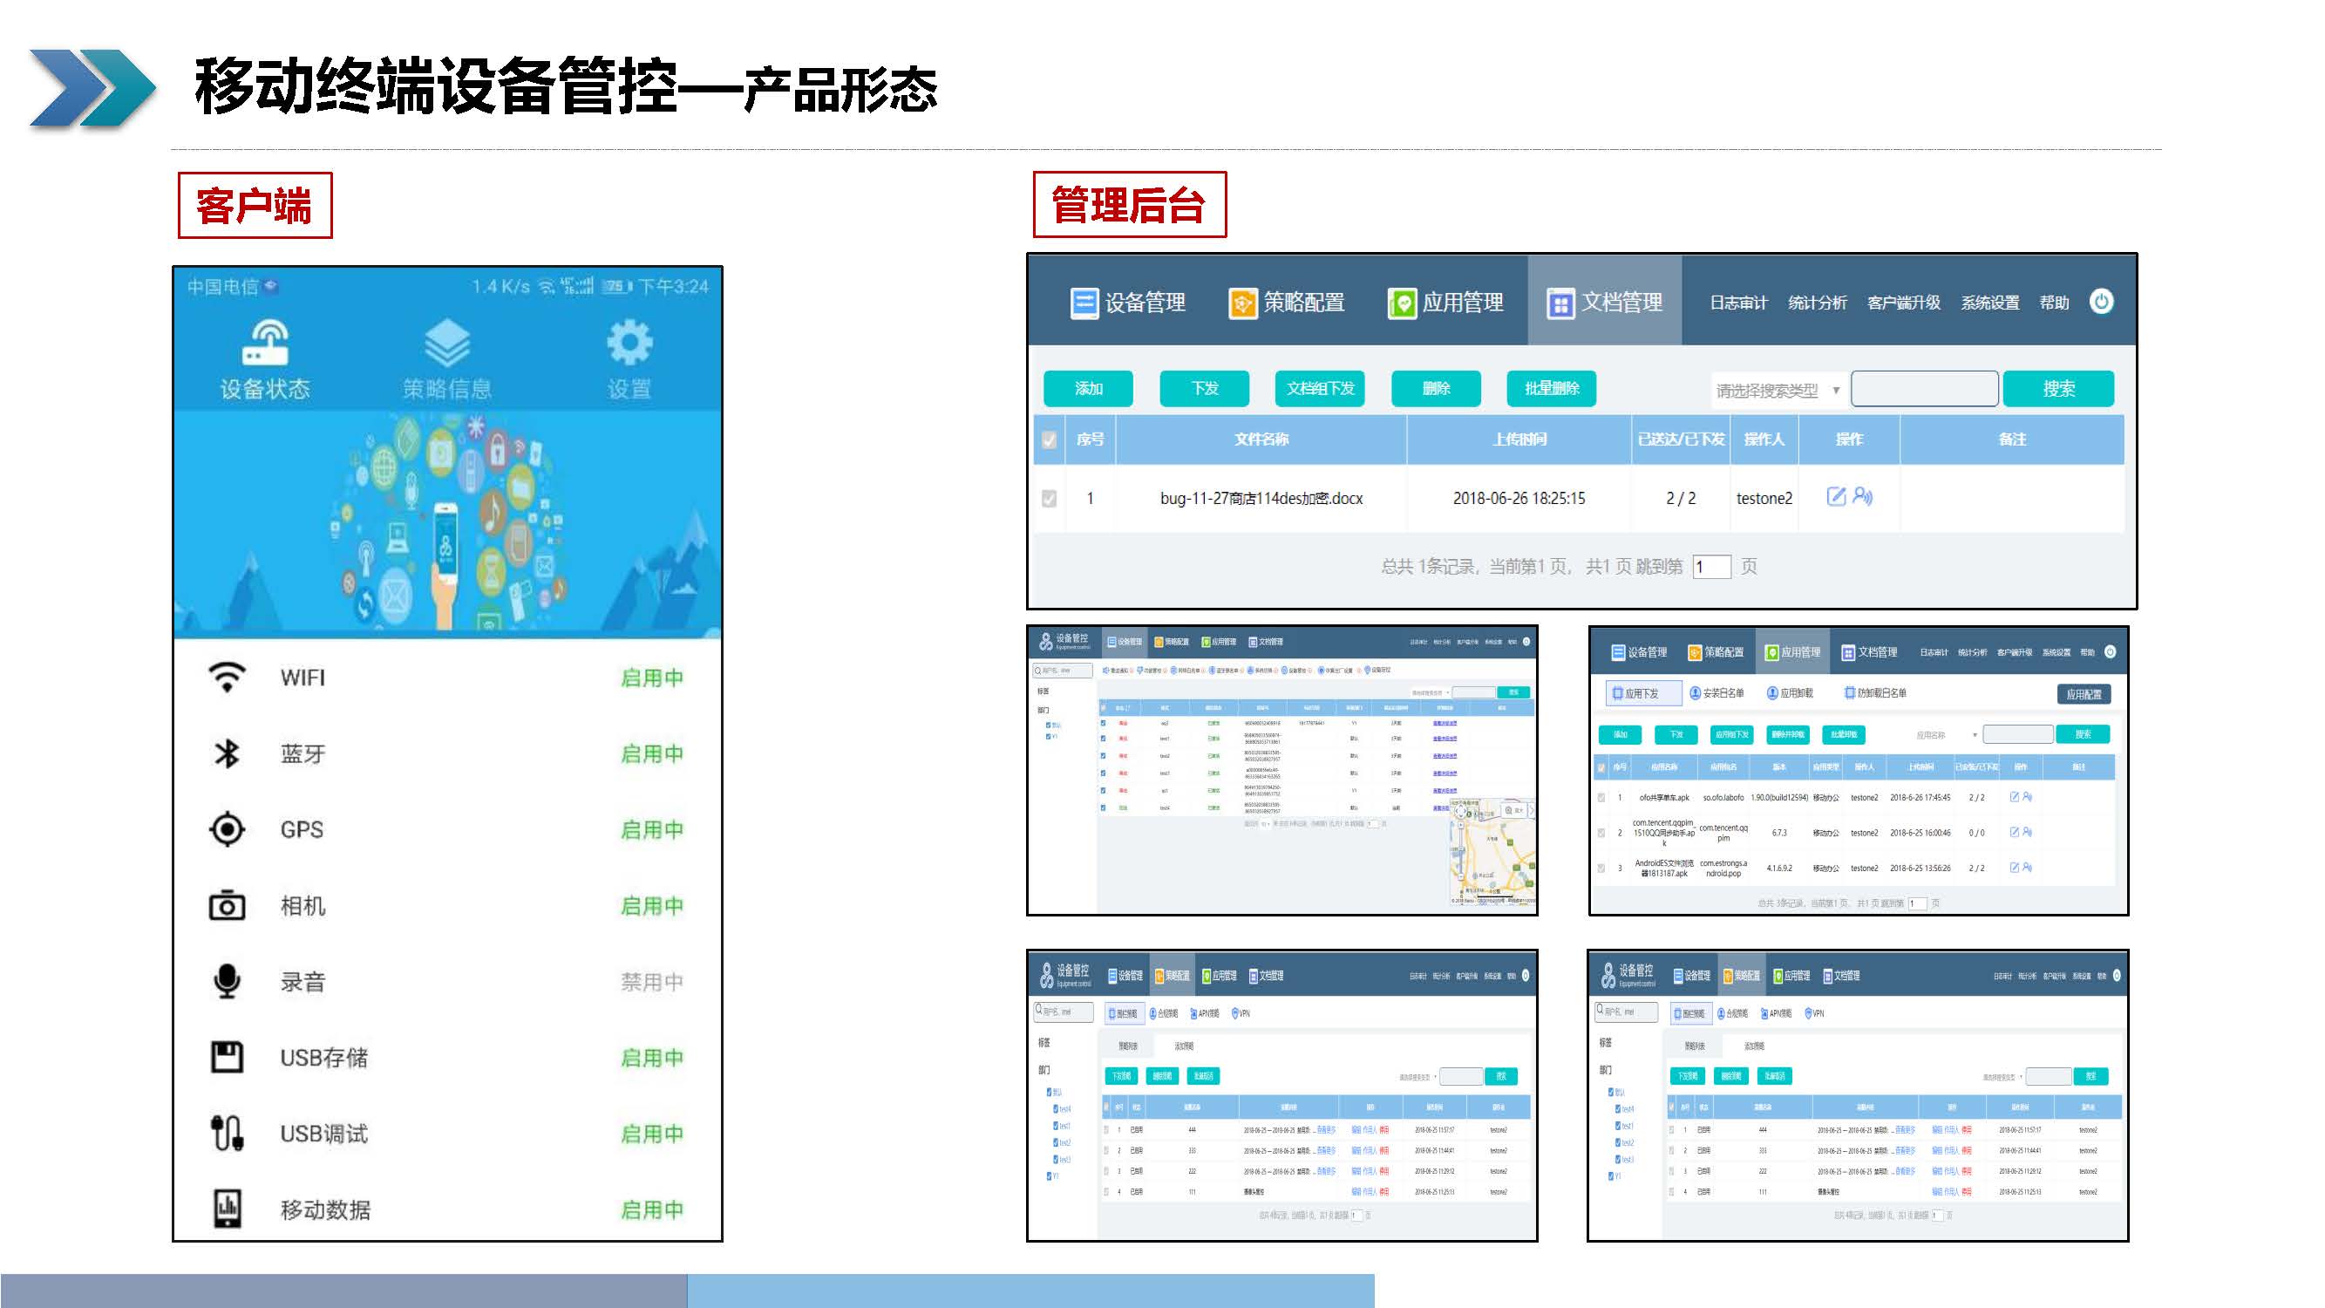The width and height of the screenshot is (2325, 1308).
Task: Click the search text input box
Action: (x=1923, y=388)
